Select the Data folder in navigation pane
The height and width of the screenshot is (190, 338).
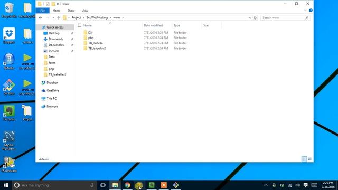[52, 57]
